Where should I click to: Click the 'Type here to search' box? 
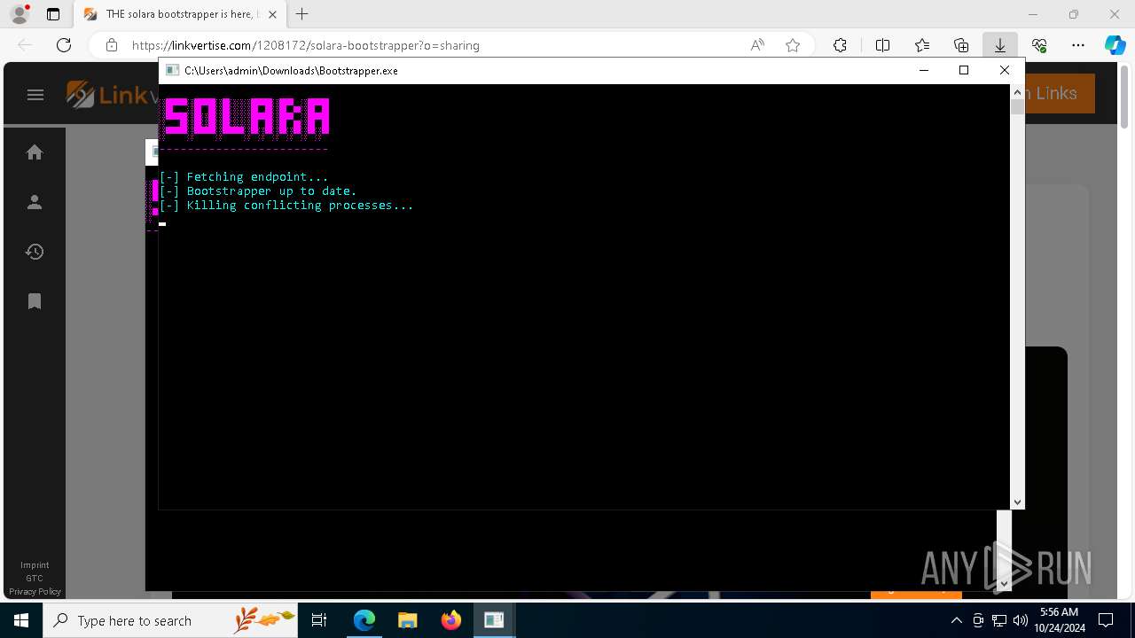pyautogui.click(x=170, y=620)
